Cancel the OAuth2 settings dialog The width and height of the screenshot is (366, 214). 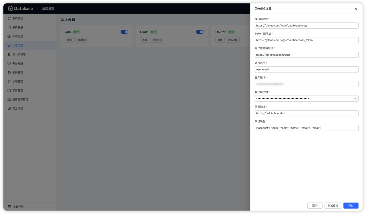point(315,206)
